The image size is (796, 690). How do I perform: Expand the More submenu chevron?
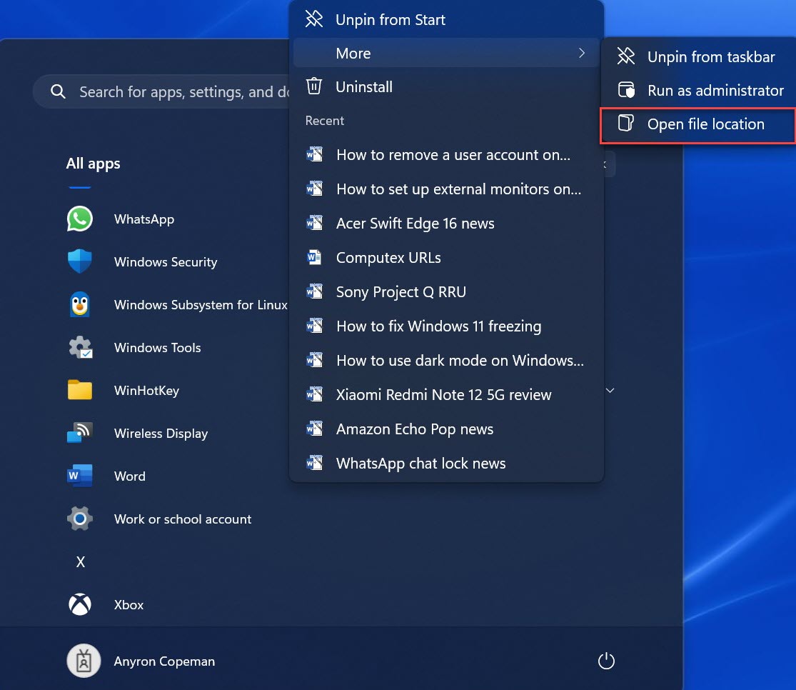tap(582, 53)
